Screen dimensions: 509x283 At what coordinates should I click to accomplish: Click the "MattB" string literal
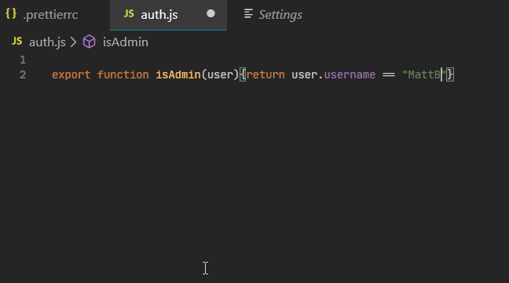pos(424,74)
